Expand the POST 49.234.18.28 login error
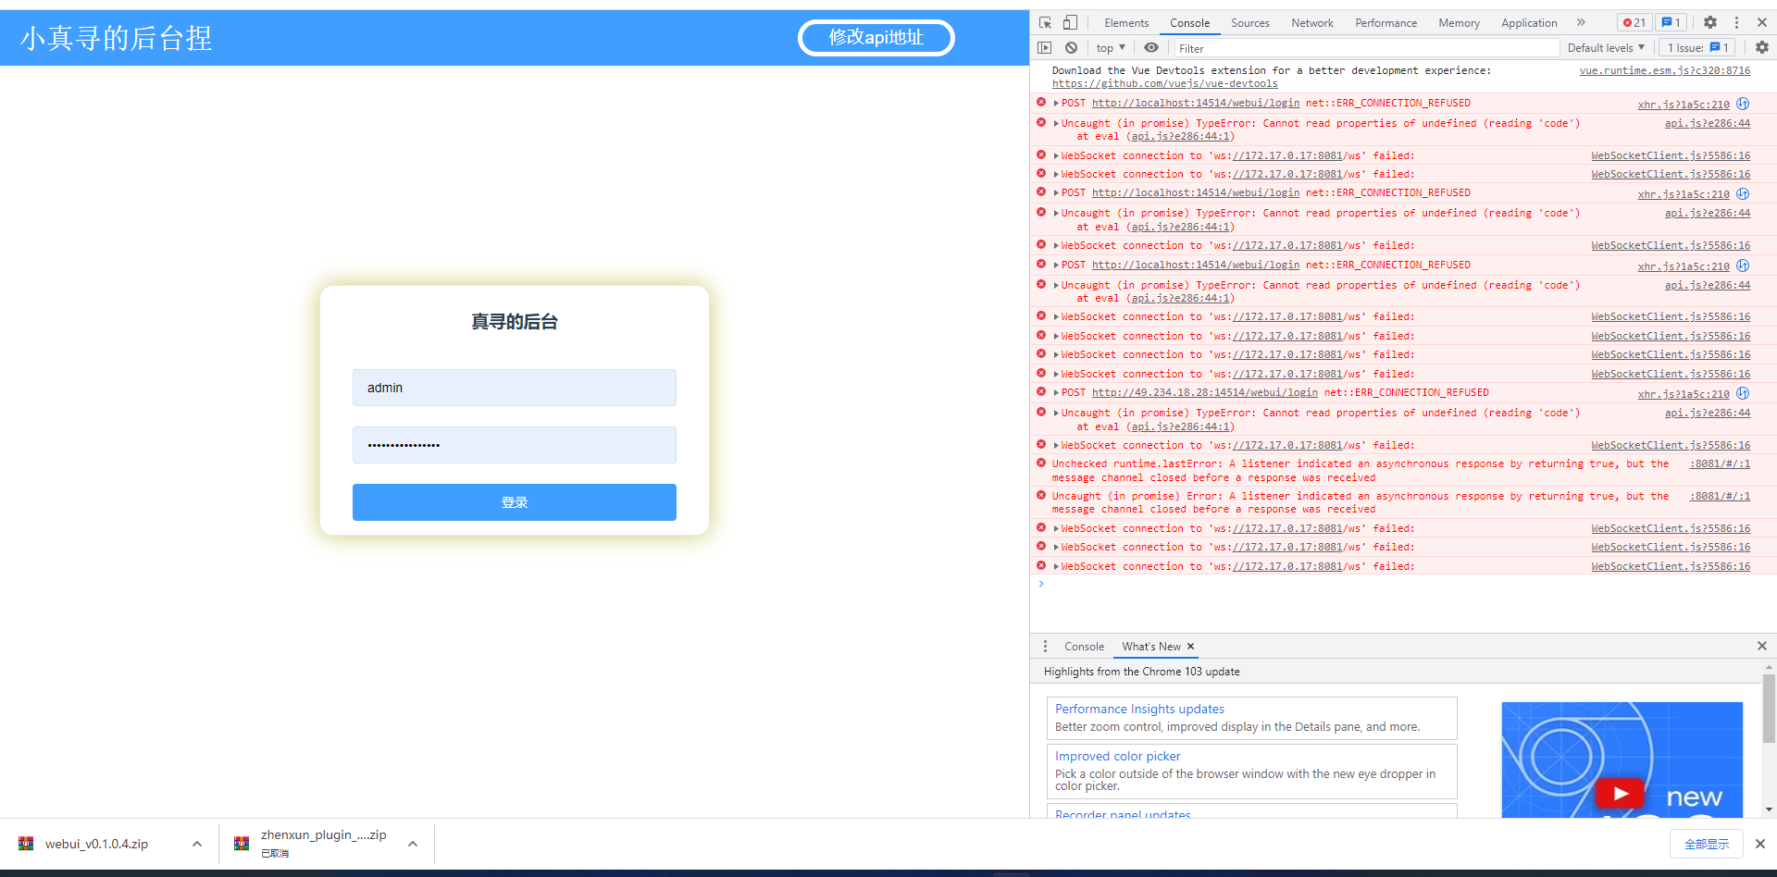This screenshot has width=1777, height=877. [x=1056, y=393]
